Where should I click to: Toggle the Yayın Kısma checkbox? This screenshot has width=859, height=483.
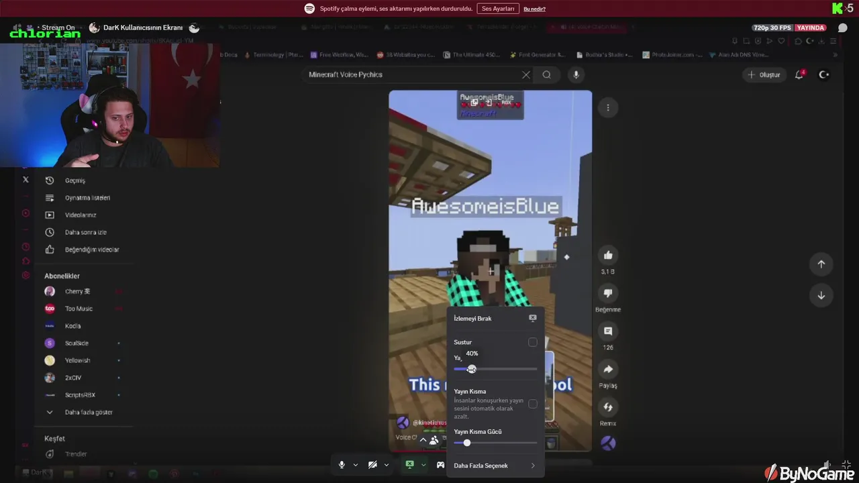point(533,404)
